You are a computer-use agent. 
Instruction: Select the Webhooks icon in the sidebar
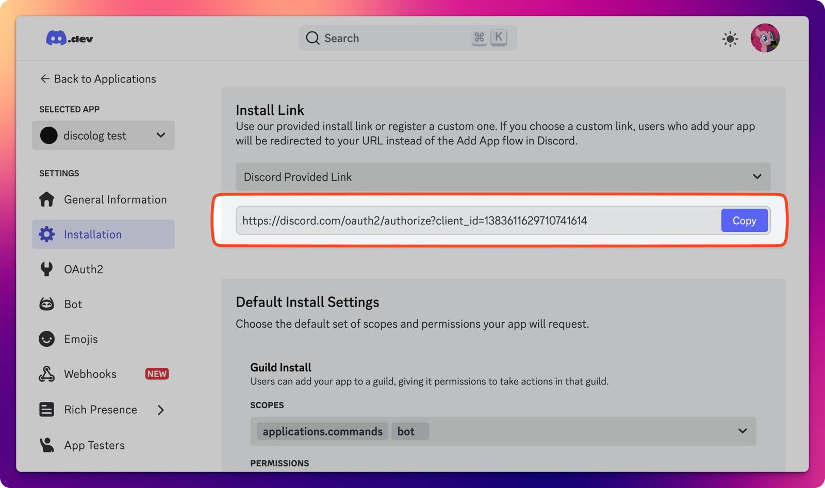coord(46,374)
